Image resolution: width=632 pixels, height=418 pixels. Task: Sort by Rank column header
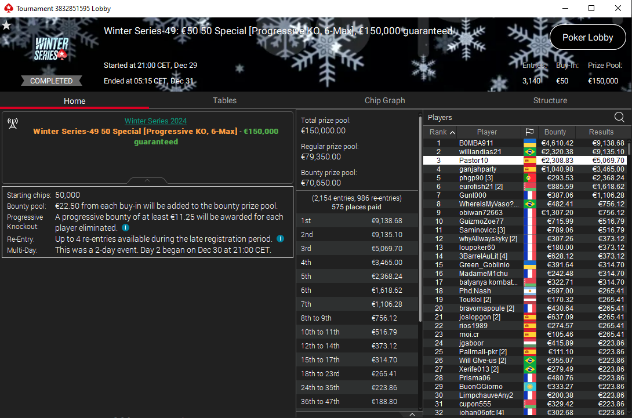tap(442, 132)
